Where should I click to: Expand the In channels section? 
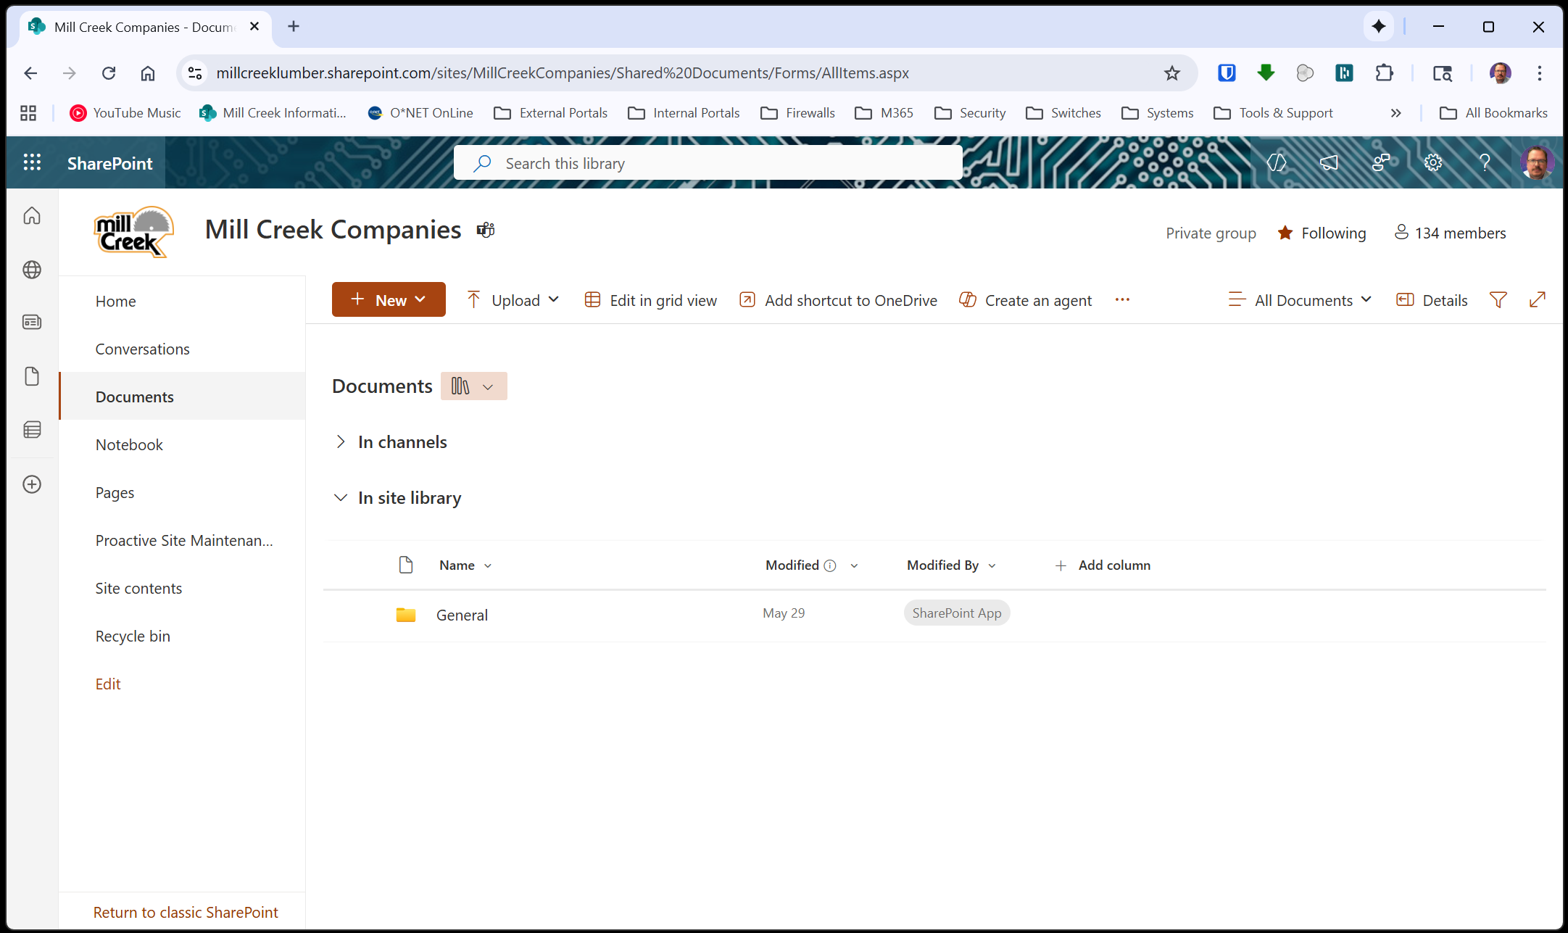coord(341,442)
